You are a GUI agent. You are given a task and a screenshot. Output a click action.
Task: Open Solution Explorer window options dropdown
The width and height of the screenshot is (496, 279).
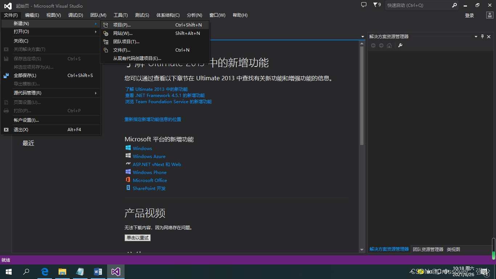click(x=476, y=37)
